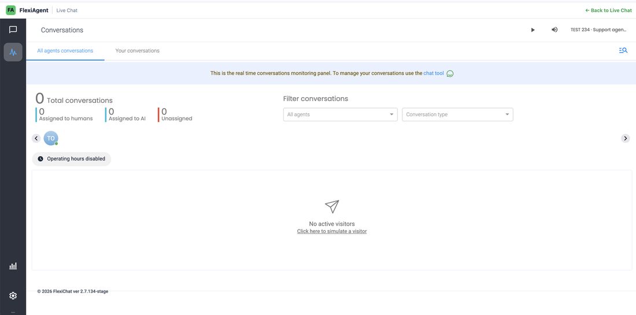Screen dimensions: 636x315
Task: Click the Conversations page title
Action: pyautogui.click(x=62, y=30)
